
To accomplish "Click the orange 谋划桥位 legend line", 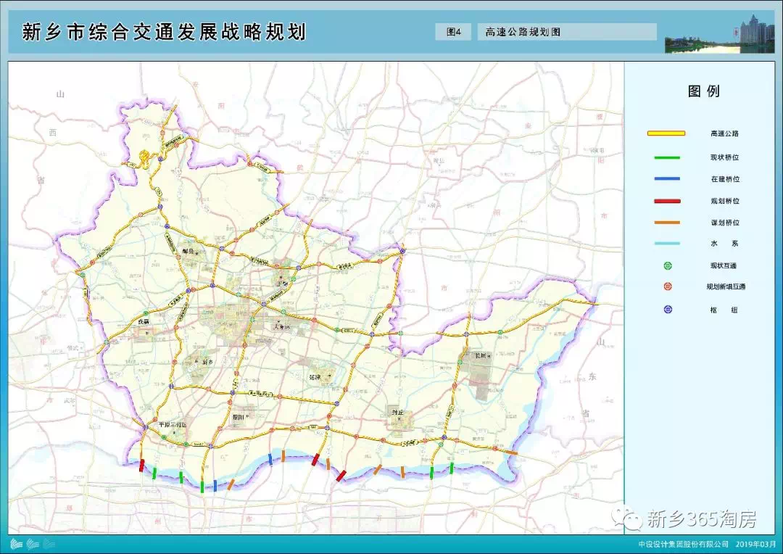I will [x=666, y=223].
